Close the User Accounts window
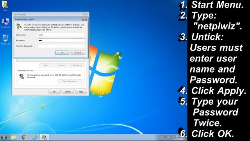Image resolution: width=250 pixels, height=141 pixels. coord(85,14)
